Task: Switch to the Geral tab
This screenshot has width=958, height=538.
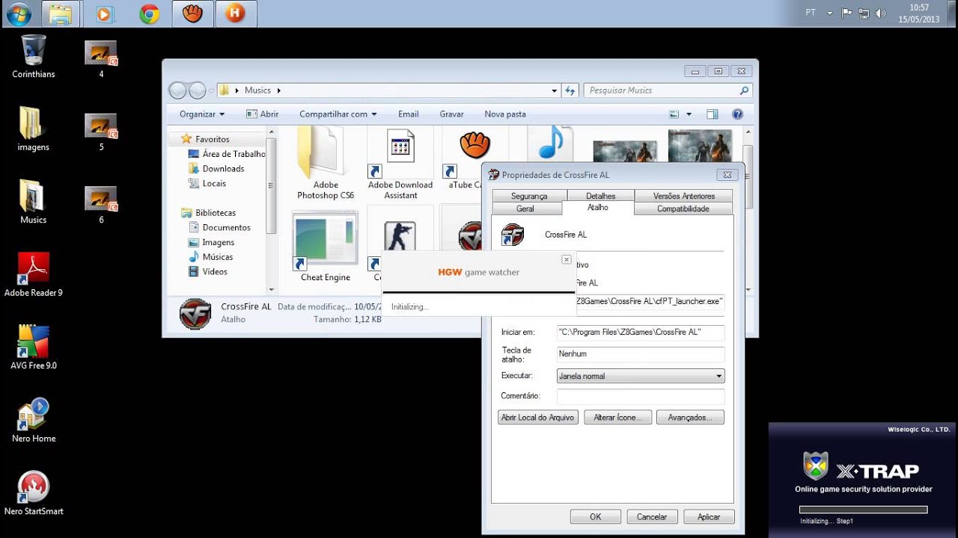Action: (x=525, y=208)
